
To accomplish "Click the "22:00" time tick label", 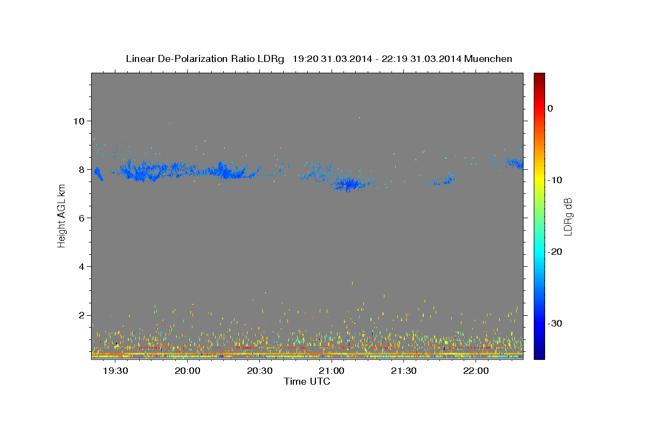I will (476, 371).
